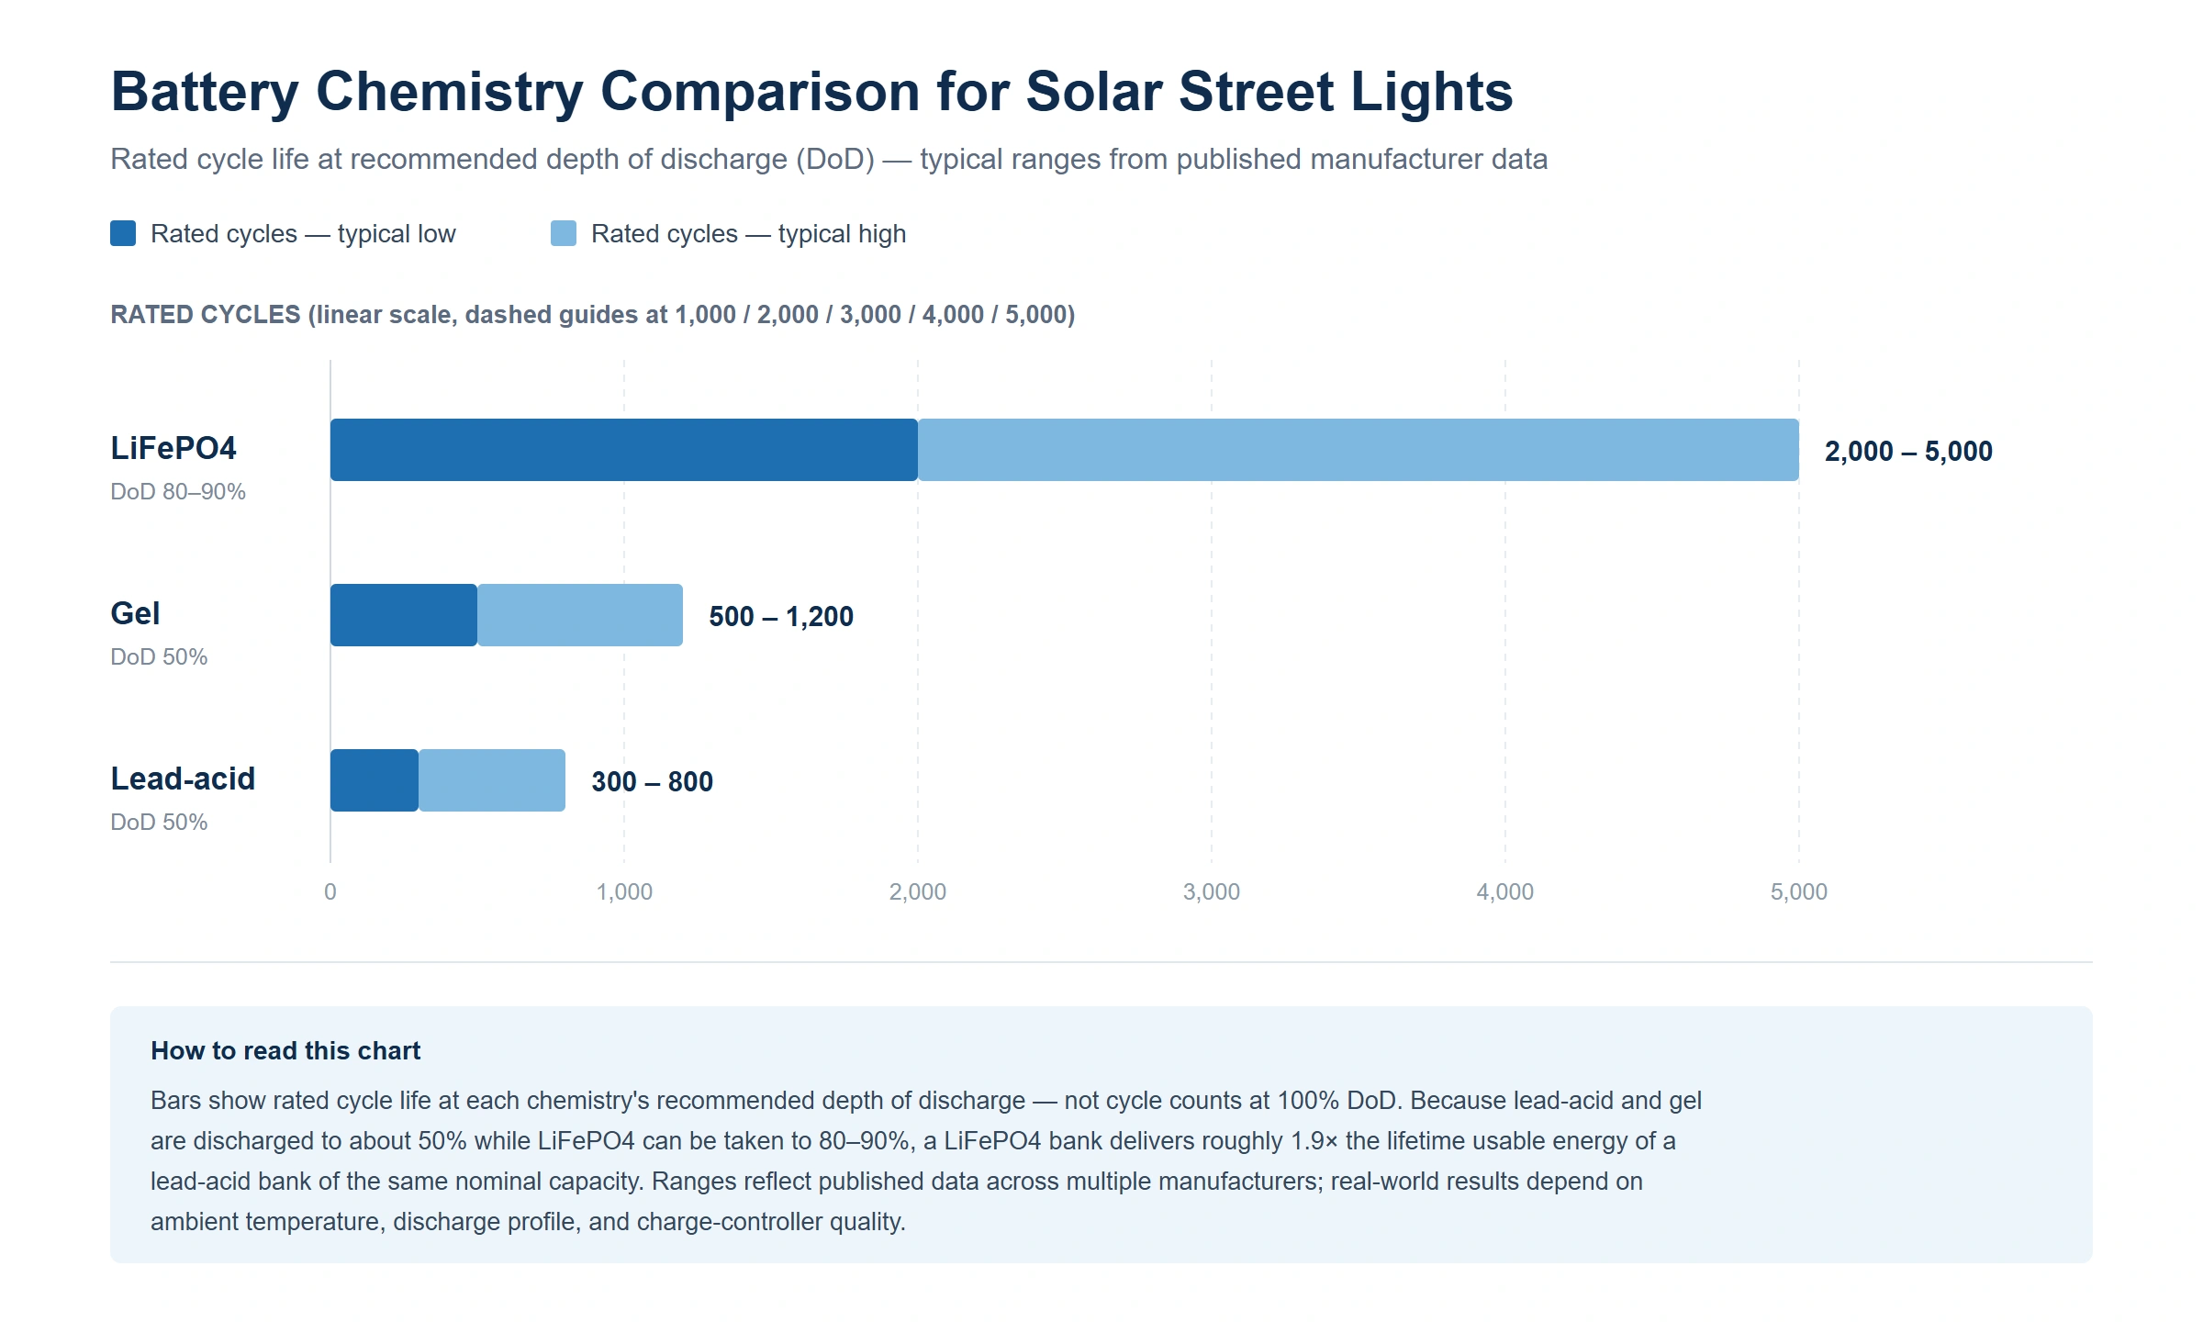
Task: Click the Gel light blue bar segment
Action: tap(580, 615)
